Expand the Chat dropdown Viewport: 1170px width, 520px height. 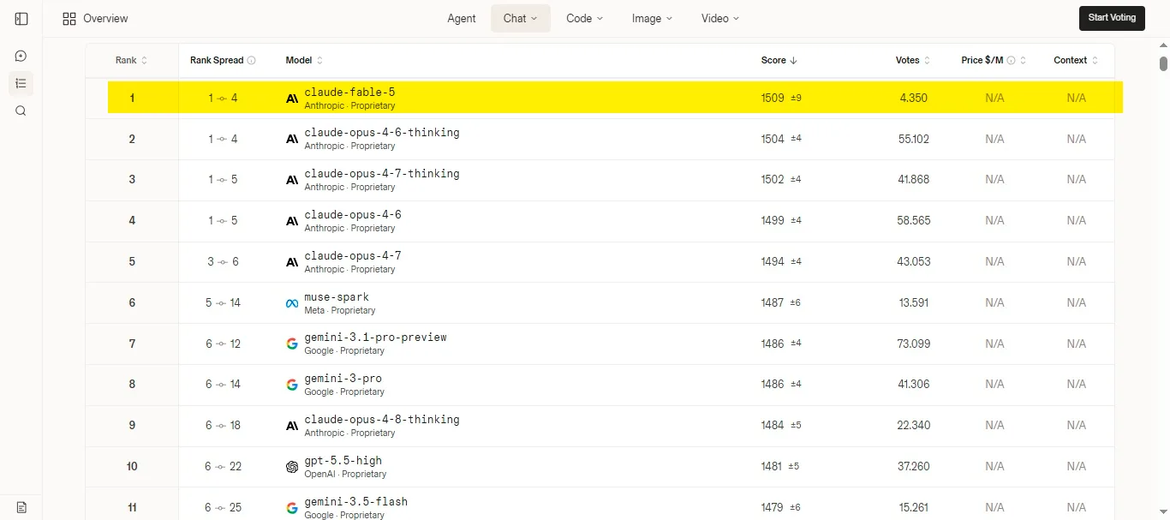tap(520, 18)
